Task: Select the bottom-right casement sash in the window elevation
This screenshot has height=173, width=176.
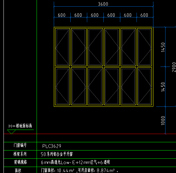Action: [144, 86]
